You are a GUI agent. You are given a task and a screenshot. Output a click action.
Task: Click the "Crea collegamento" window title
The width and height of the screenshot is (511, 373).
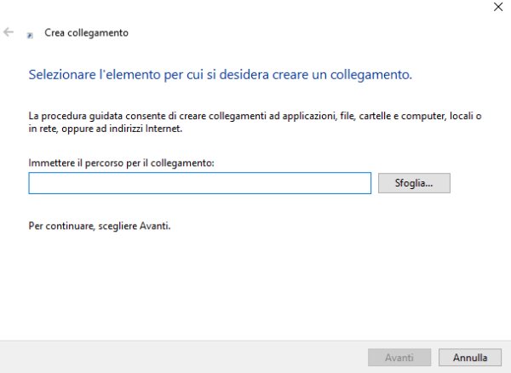86,33
